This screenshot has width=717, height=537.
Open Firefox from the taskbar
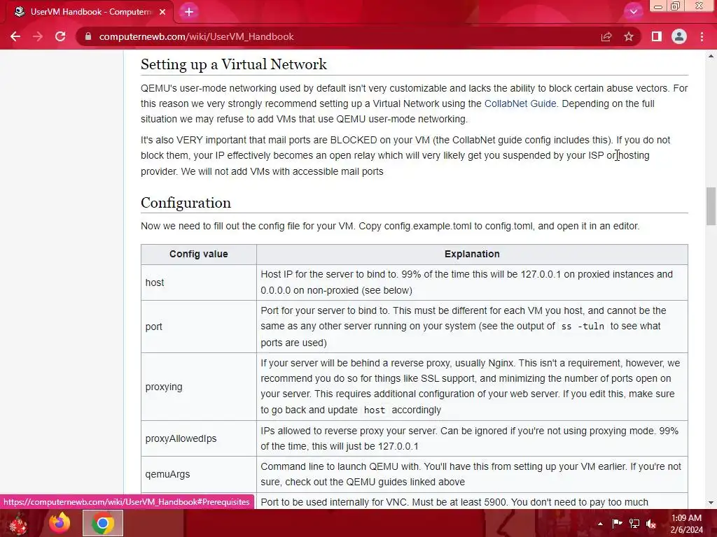pyautogui.click(x=60, y=523)
